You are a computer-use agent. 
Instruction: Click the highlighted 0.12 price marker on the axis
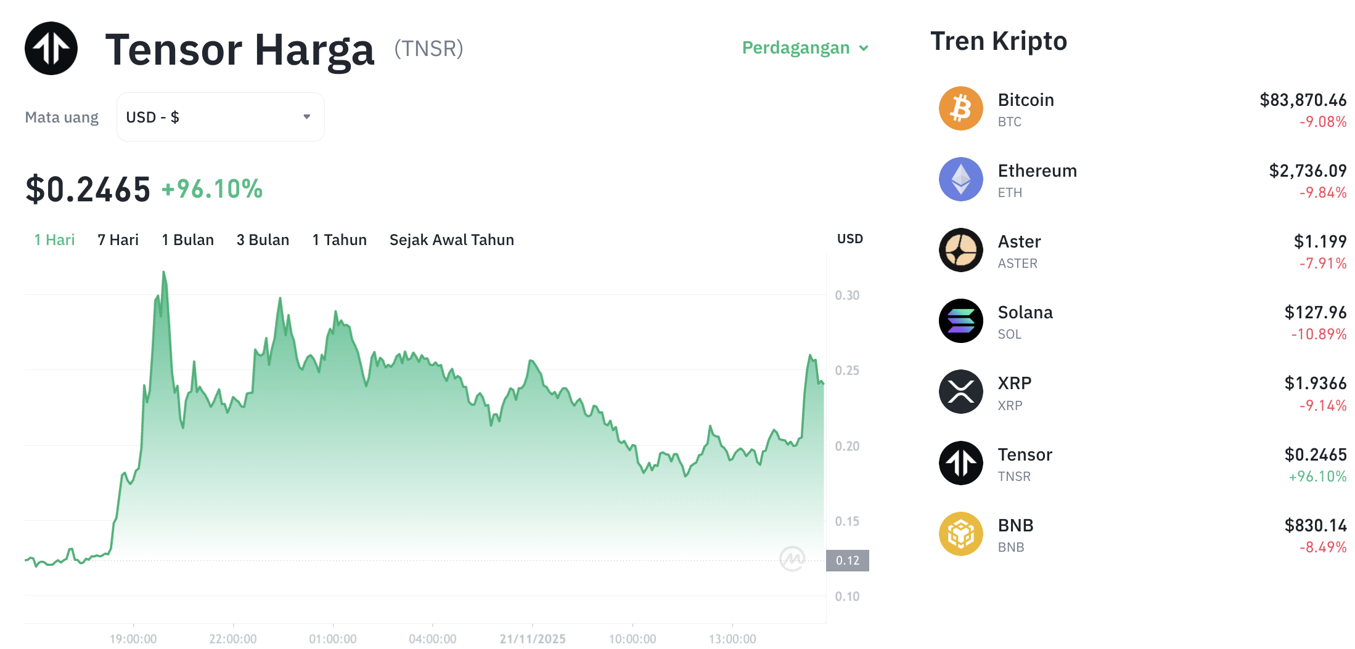(x=849, y=560)
